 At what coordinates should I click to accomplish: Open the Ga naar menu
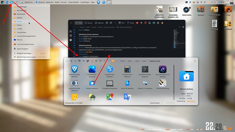coord(64,2)
